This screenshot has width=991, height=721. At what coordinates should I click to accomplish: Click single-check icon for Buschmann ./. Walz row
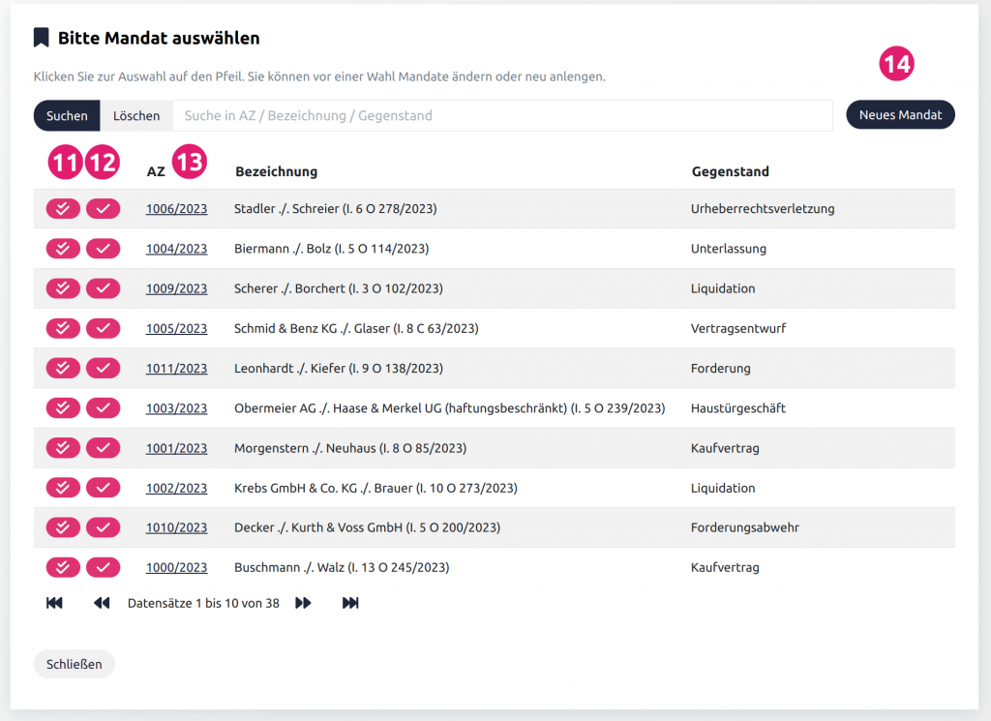(103, 567)
